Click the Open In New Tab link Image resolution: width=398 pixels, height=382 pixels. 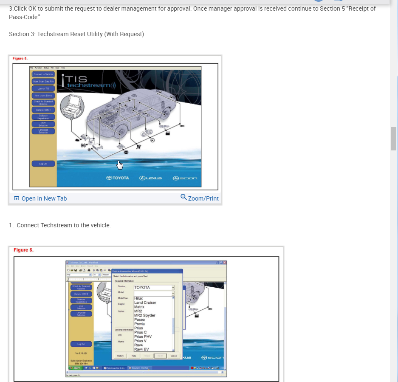(44, 198)
